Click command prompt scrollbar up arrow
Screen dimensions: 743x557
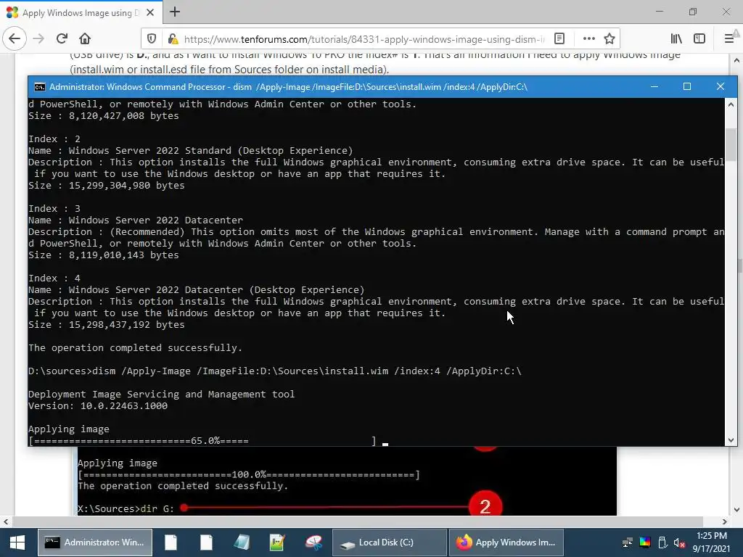coord(731,104)
